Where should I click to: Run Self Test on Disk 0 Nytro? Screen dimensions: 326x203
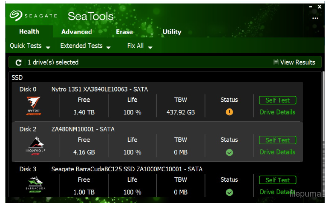coord(277,100)
